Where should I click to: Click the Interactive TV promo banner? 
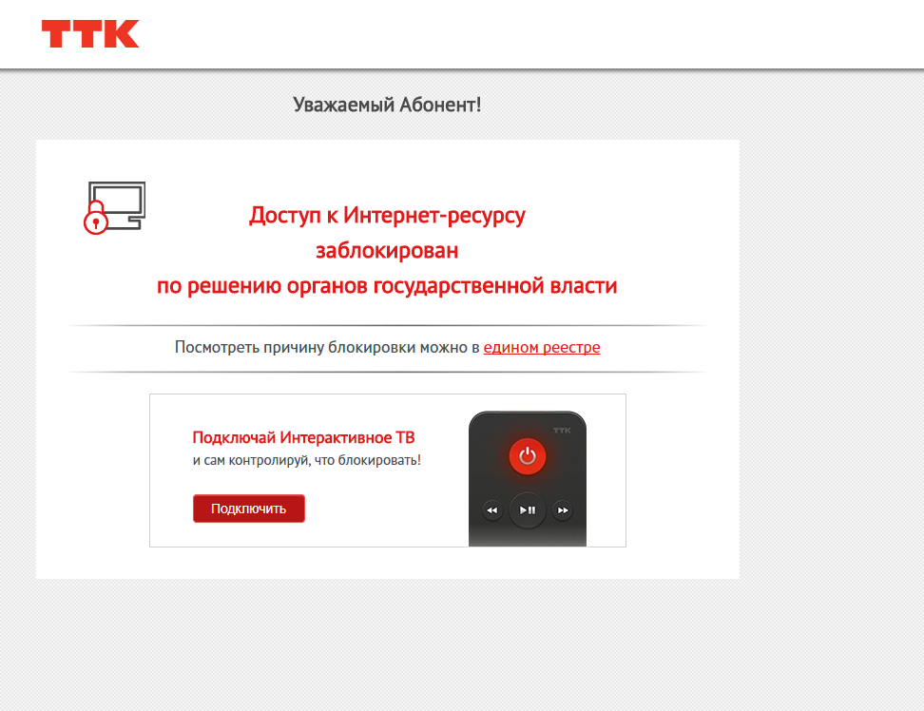pyautogui.click(x=388, y=471)
